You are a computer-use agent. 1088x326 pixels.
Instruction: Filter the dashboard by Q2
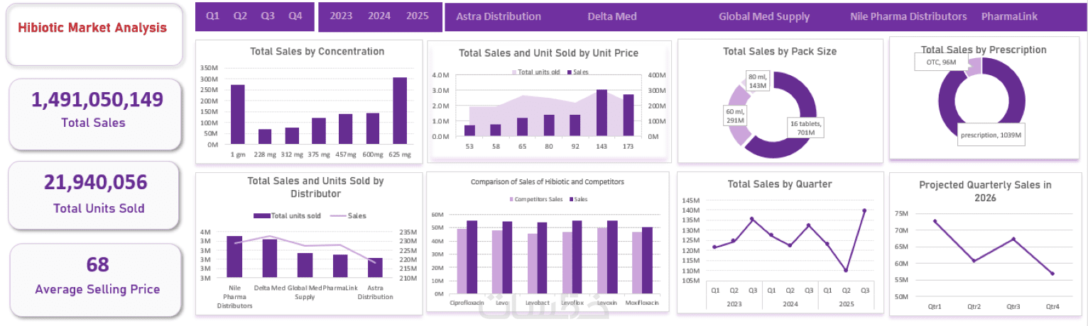[240, 16]
